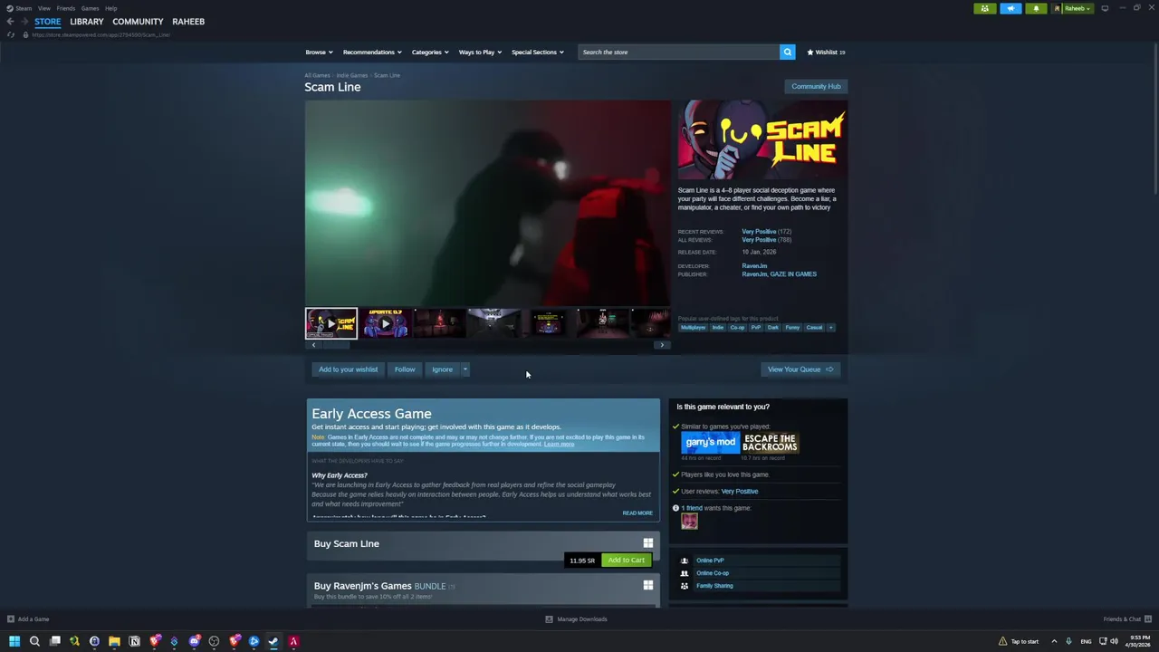Switch to the STORE tab
This screenshot has height=652, width=1159.
48,21
